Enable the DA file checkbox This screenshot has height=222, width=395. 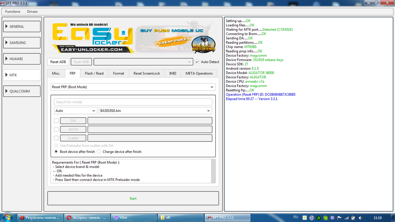tap(56, 121)
